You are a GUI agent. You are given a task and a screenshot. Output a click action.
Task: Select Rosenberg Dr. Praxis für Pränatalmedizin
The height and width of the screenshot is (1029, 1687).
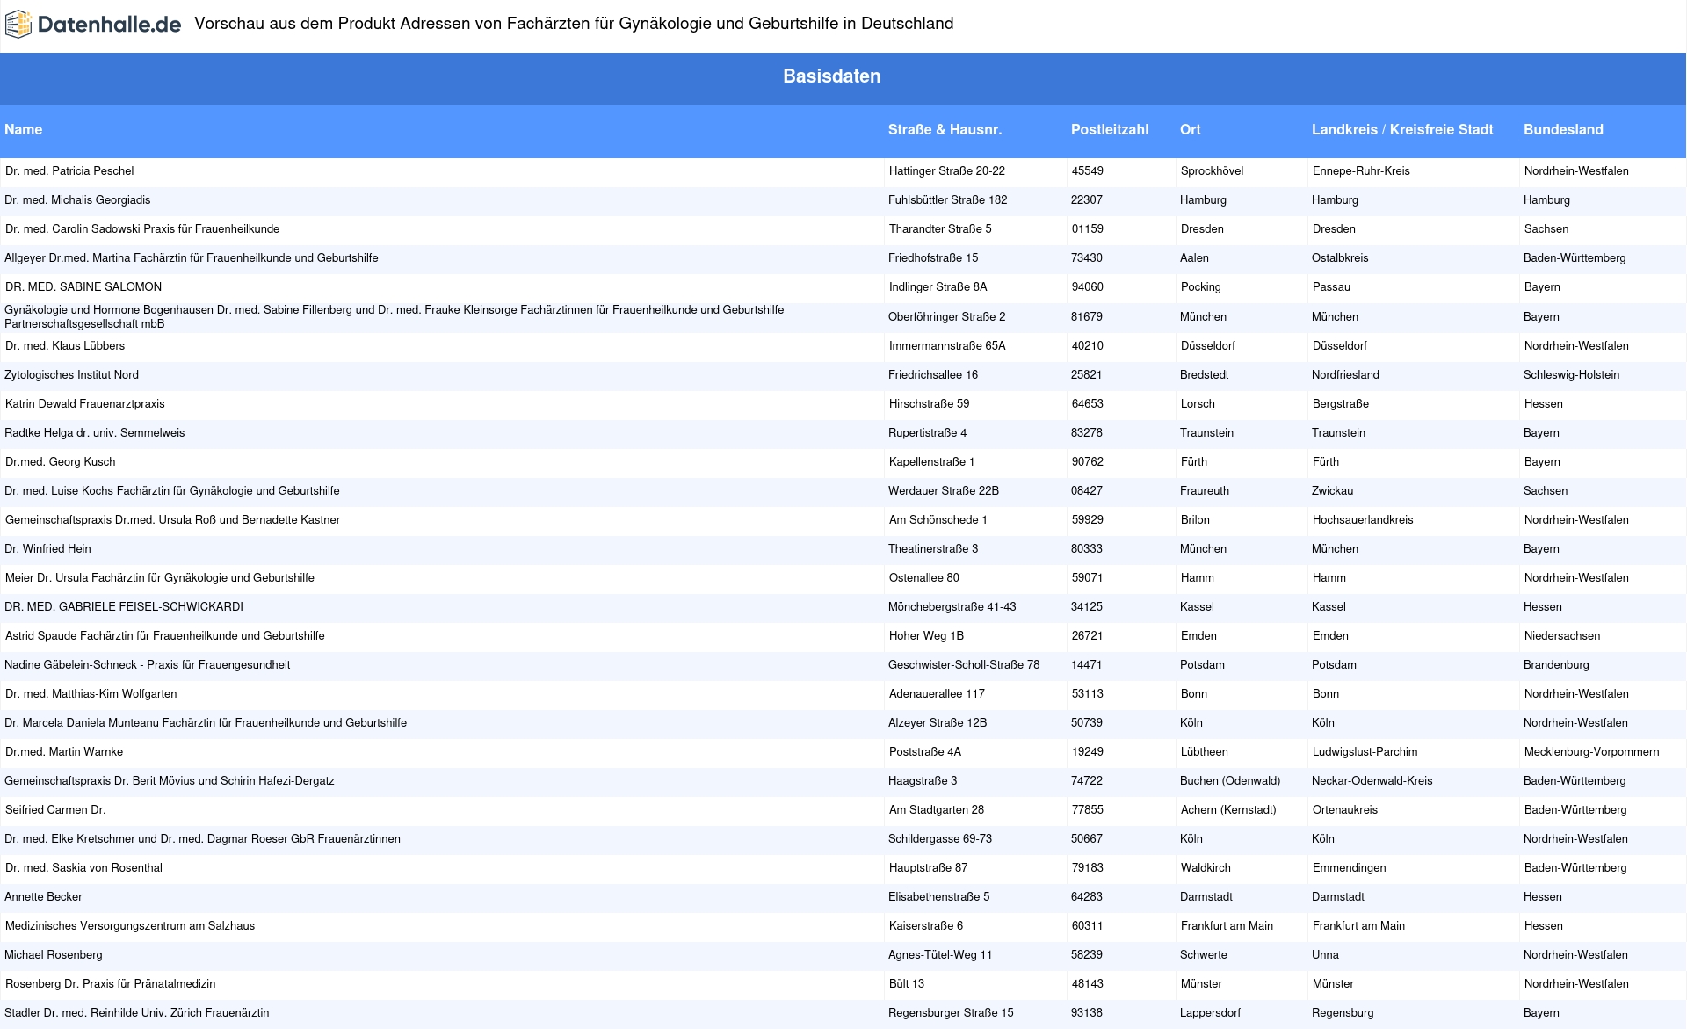[x=110, y=984]
